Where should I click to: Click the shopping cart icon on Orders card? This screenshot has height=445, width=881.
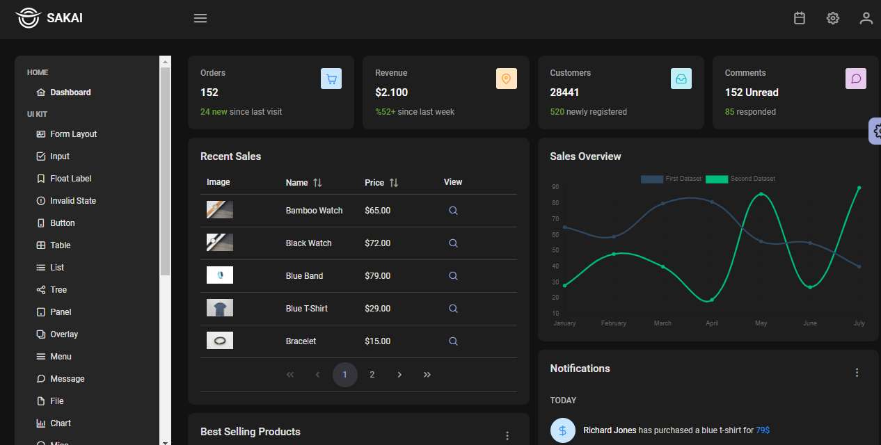pyautogui.click(x=331, y=79)
